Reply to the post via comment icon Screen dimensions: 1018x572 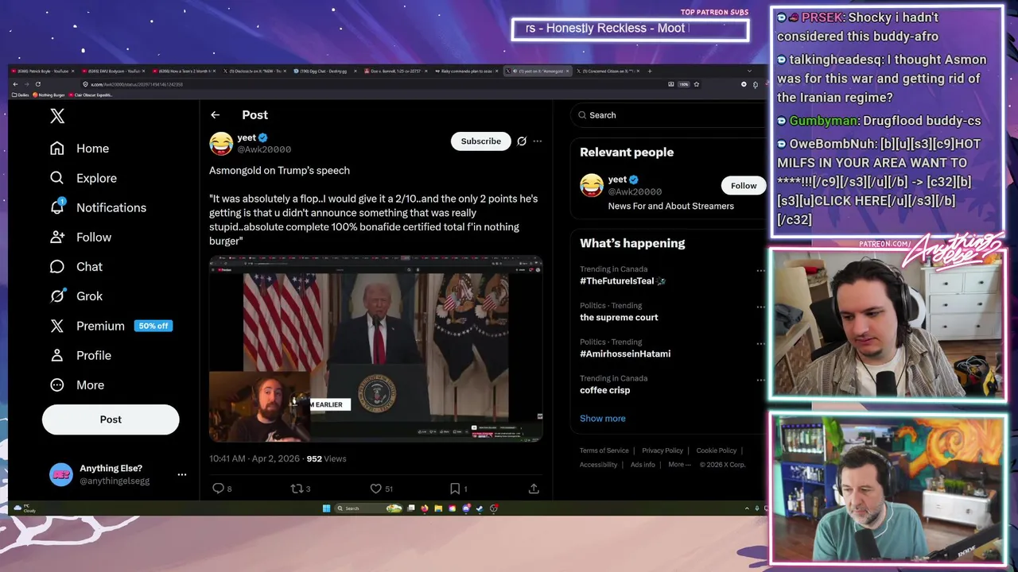click(x=218, y=489)
